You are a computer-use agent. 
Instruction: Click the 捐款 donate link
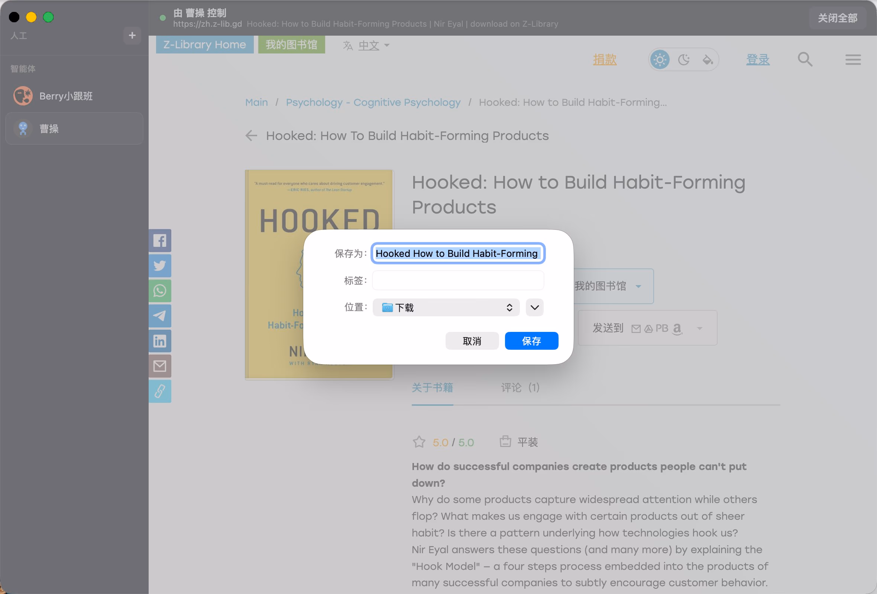pos(605,59)
